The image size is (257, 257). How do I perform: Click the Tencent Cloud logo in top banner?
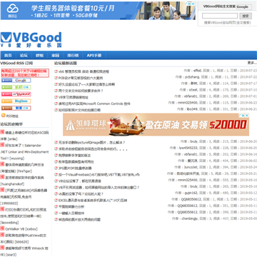(12, 11)
